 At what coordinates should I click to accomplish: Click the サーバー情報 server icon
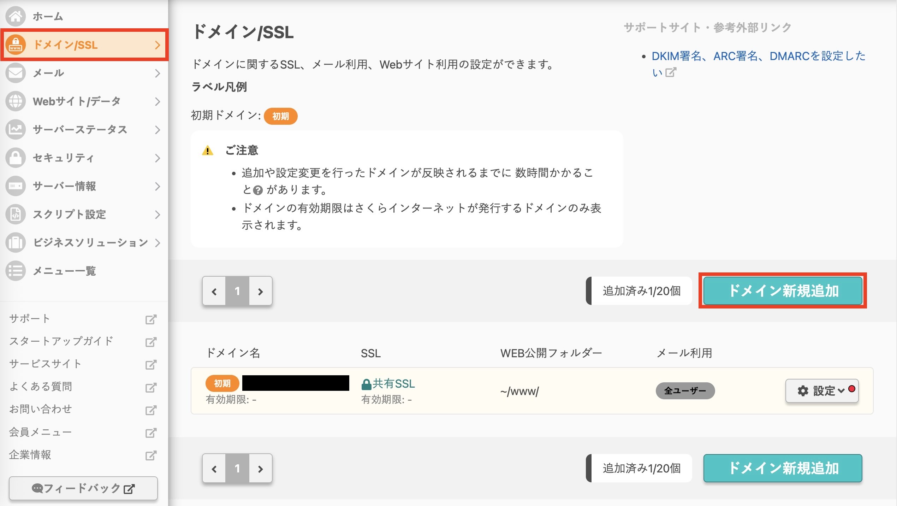coord(16,186)
